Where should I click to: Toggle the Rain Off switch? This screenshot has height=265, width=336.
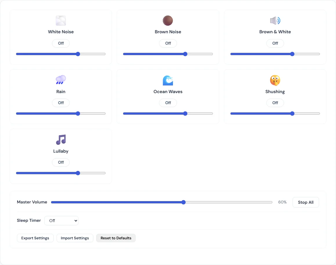61,103
